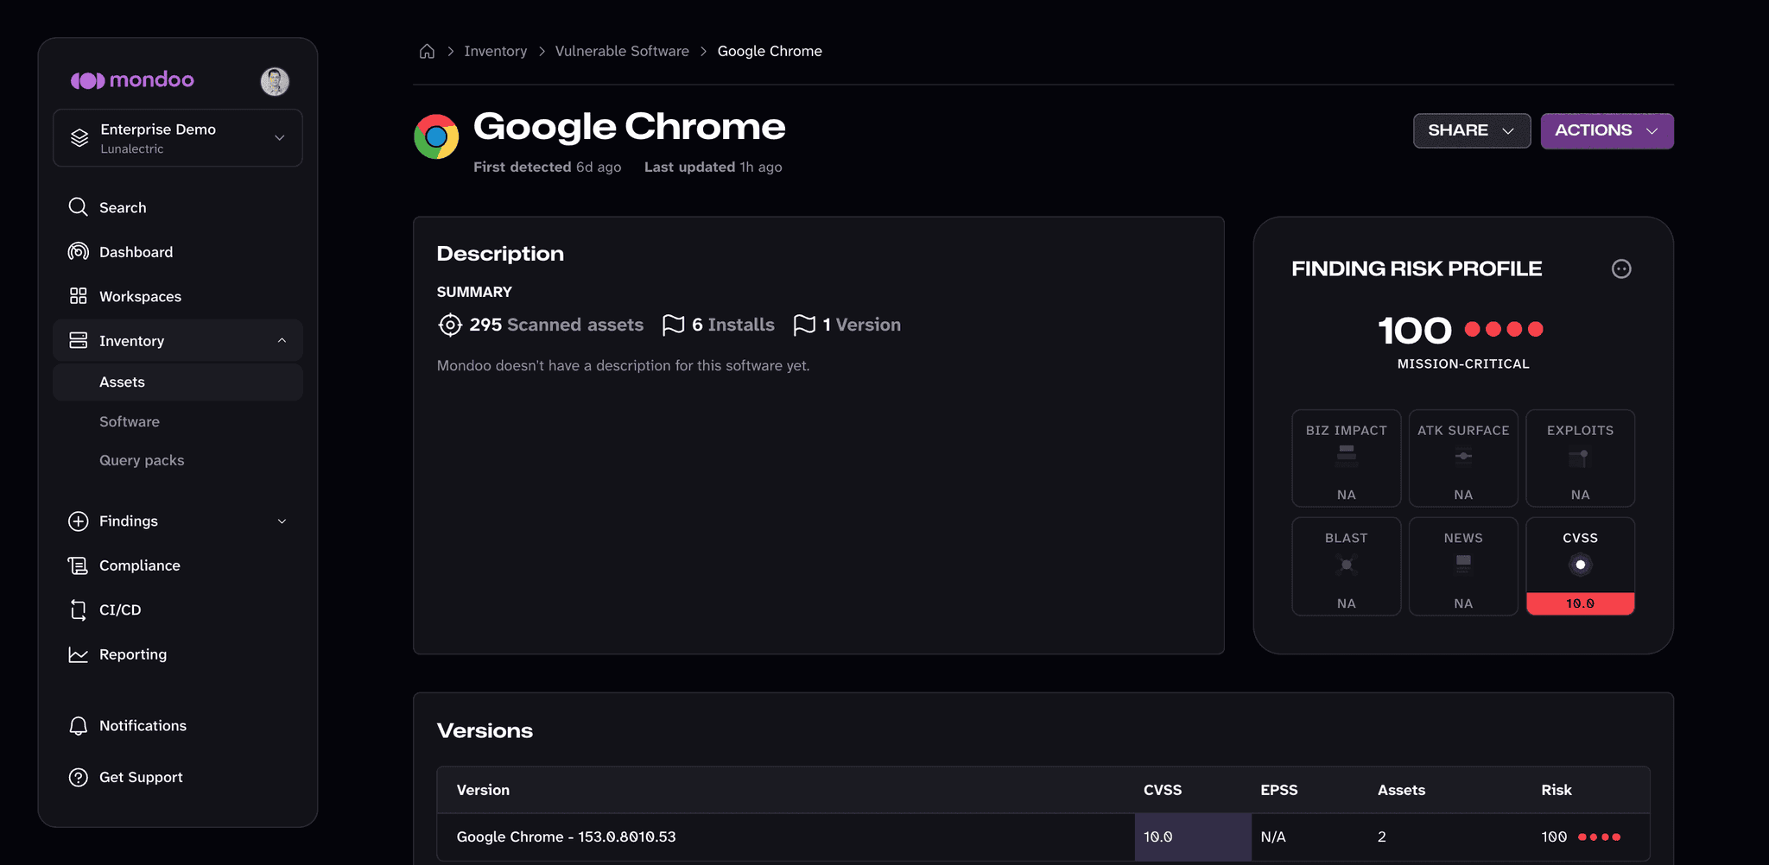
Task: Click the 10.0 CVSS cell in version row
Action: click(1193, 837)
